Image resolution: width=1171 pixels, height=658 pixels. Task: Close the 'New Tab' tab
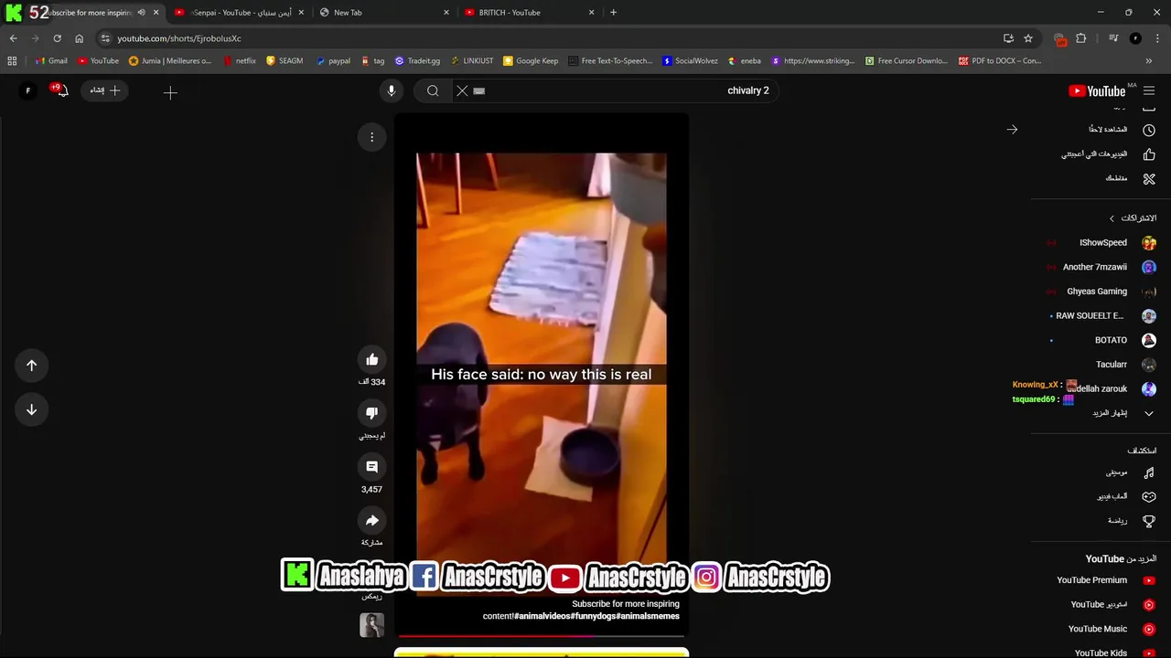(446, 13)
